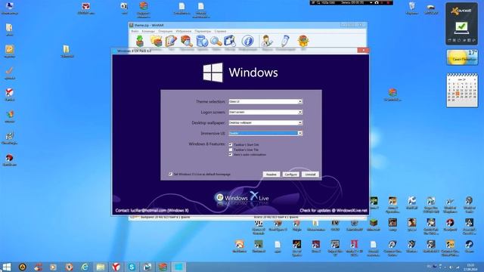Toggle the Taskbar's Start Orb checkbox
Viewport: 484px width, 272px height.
point(231,144)
